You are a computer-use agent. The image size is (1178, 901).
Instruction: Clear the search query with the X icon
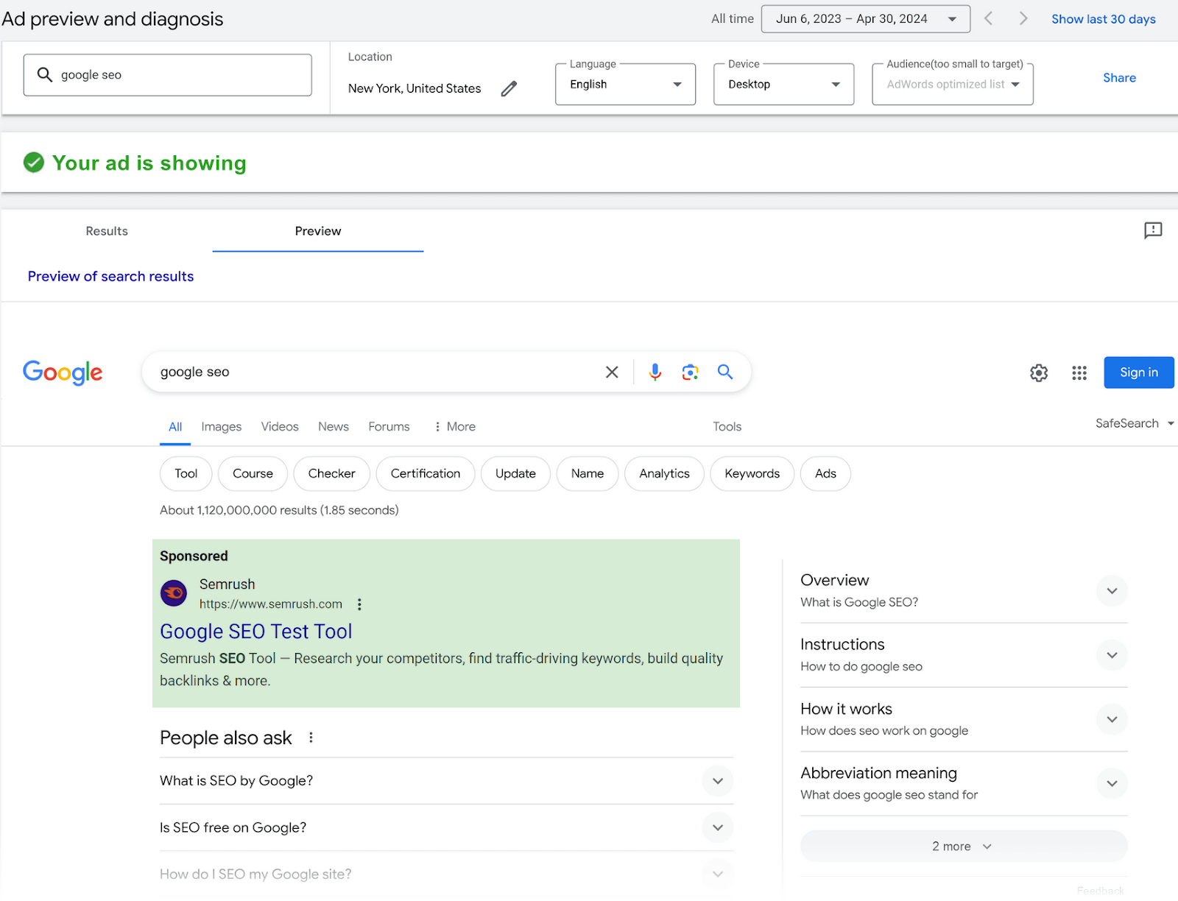pyautogui.click(x=612, y=372)
